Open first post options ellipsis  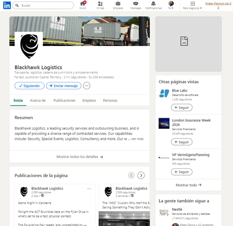tap(89, 189)
